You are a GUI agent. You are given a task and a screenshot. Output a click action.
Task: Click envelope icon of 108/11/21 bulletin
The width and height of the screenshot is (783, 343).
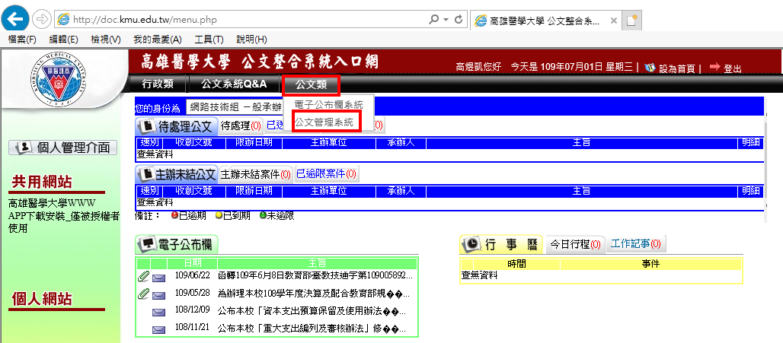158,329
